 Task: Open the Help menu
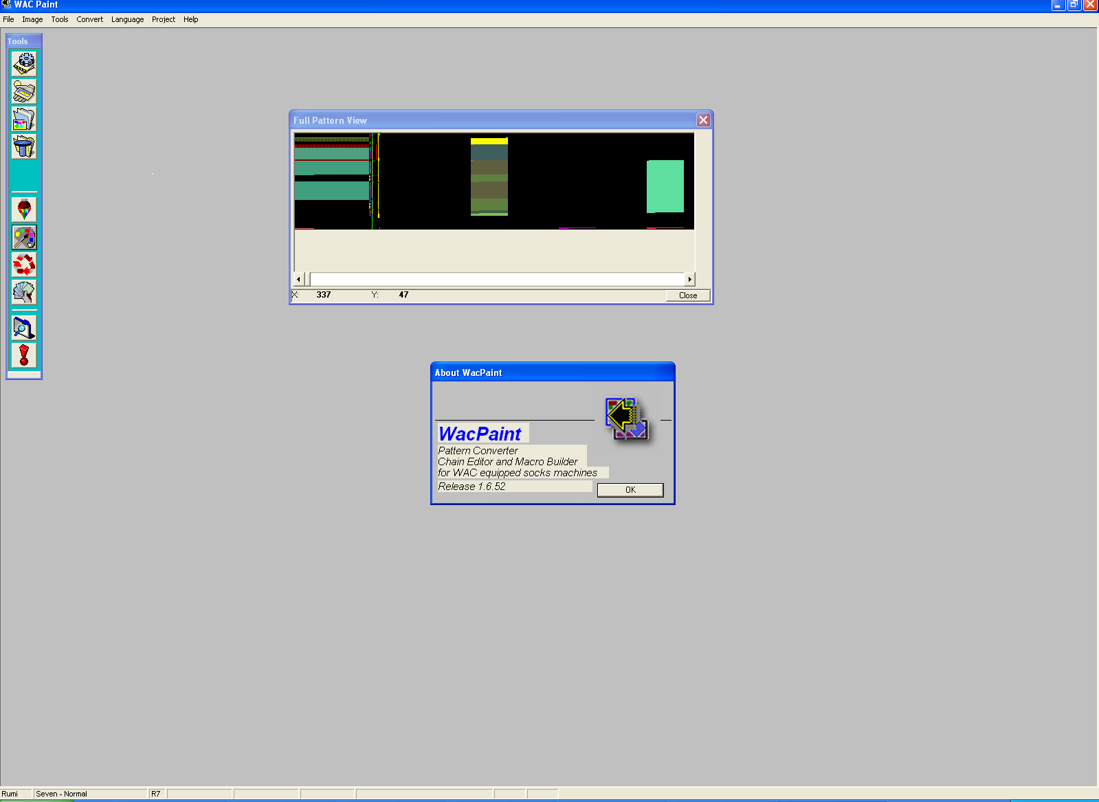pyautogui.click(x=190, y=19)
